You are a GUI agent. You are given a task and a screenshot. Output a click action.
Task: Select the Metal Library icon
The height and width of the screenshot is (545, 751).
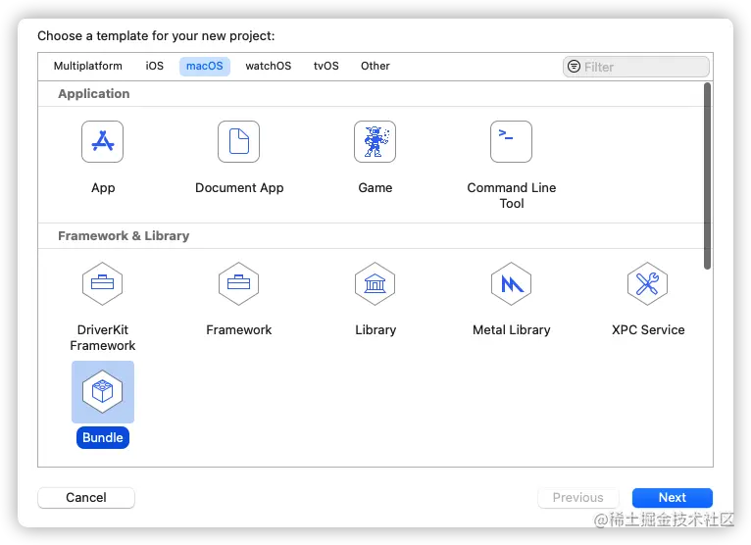(x=511, y=283)
